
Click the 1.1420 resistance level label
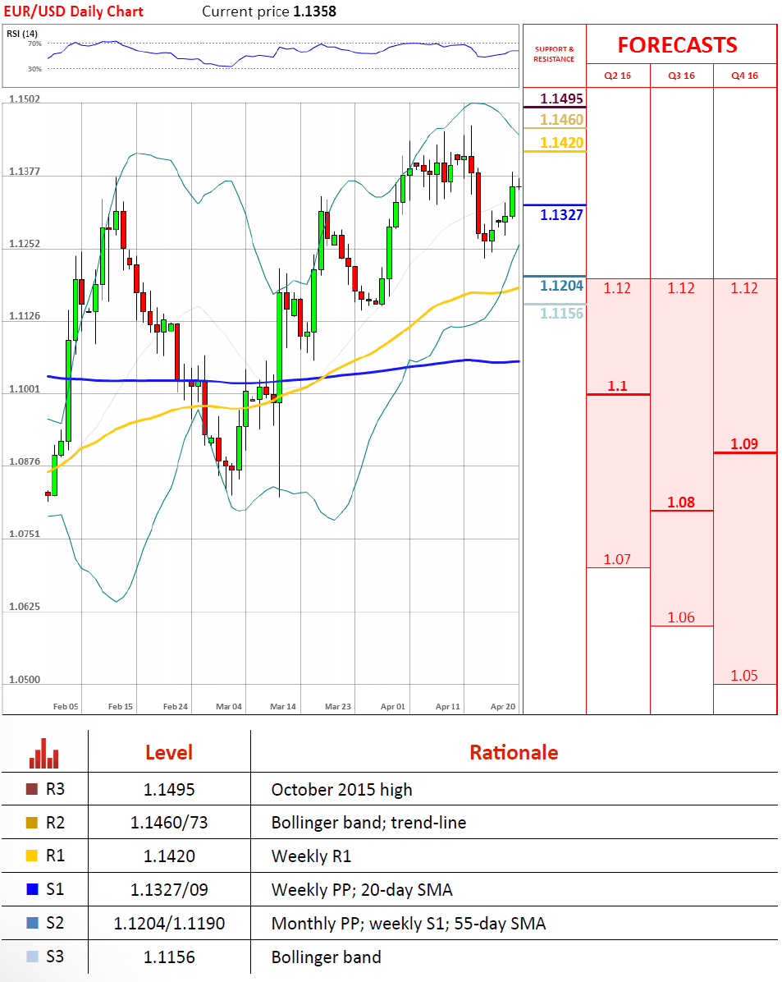point(561,142)
